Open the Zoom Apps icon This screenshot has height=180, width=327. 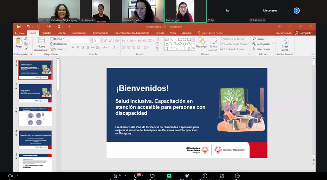point(222,176)
